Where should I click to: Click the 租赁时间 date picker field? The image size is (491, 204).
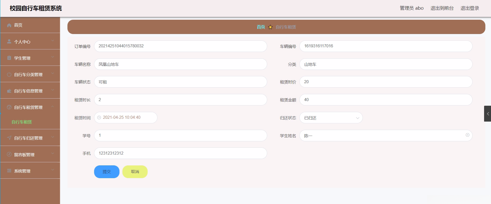[126, 117]
